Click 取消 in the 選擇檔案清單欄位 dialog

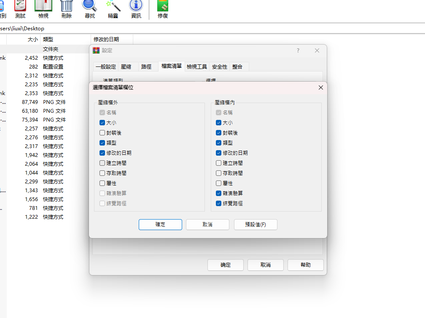[207, 225]
